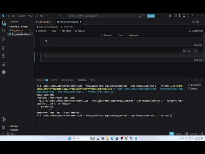Click the Sign In button
This screenshot has width=205, height=154.
(x=151, y=16)
